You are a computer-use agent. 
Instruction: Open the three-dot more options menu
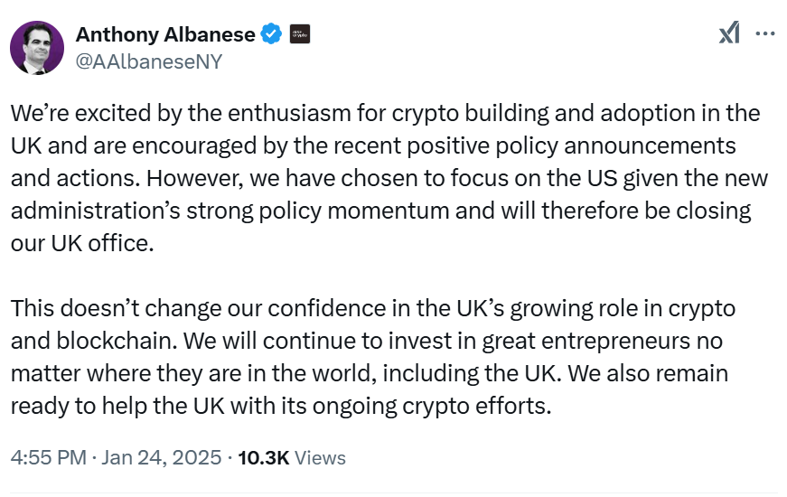(764, 34)
